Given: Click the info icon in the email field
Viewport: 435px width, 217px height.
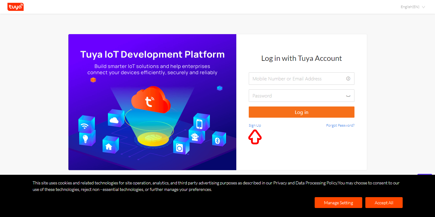Looking at the screenshot, I should (348, 79).
